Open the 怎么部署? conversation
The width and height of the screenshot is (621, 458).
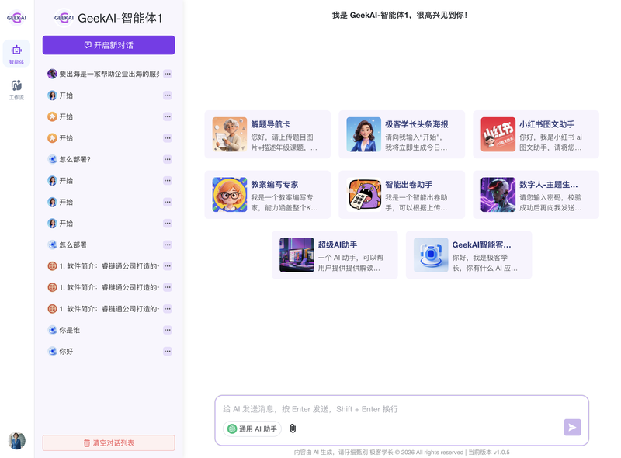point(109,159)
